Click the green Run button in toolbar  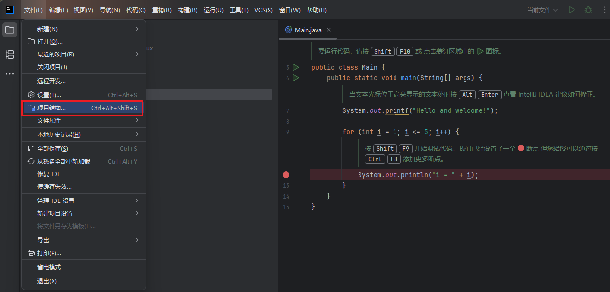click(572, 10)
